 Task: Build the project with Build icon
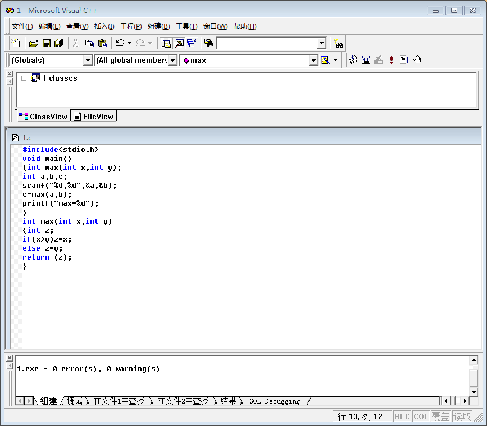coord(366,60)
